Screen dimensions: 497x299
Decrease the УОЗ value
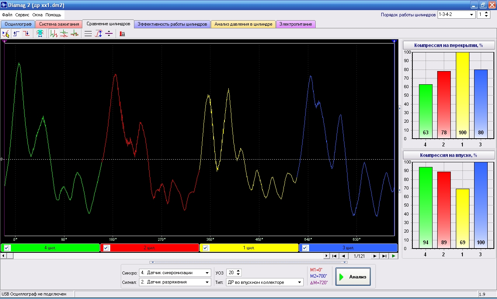pos(238,275)
